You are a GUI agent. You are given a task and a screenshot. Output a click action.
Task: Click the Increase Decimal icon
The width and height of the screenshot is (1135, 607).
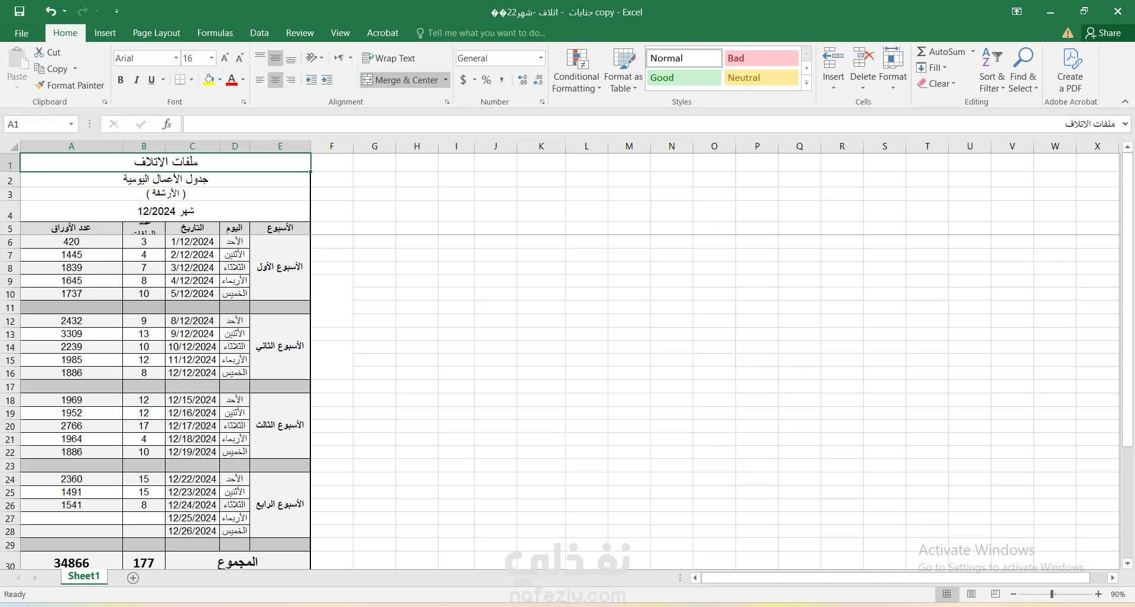[x=523, y=80]
